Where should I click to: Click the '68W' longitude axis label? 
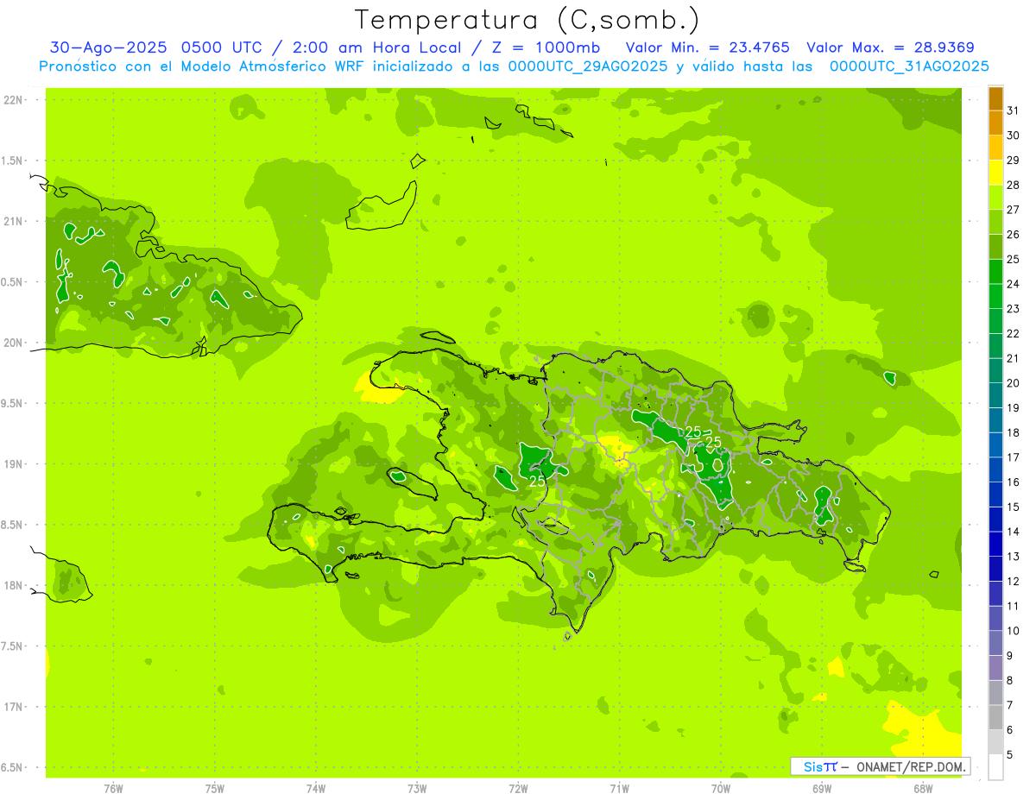923,789
